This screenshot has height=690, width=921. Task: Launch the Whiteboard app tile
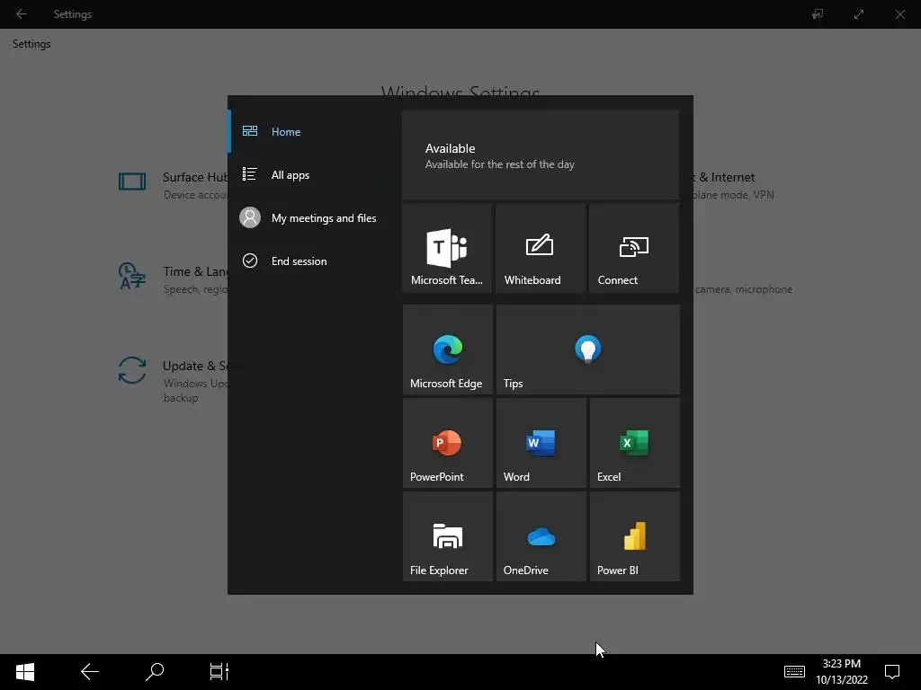(541, 248)
